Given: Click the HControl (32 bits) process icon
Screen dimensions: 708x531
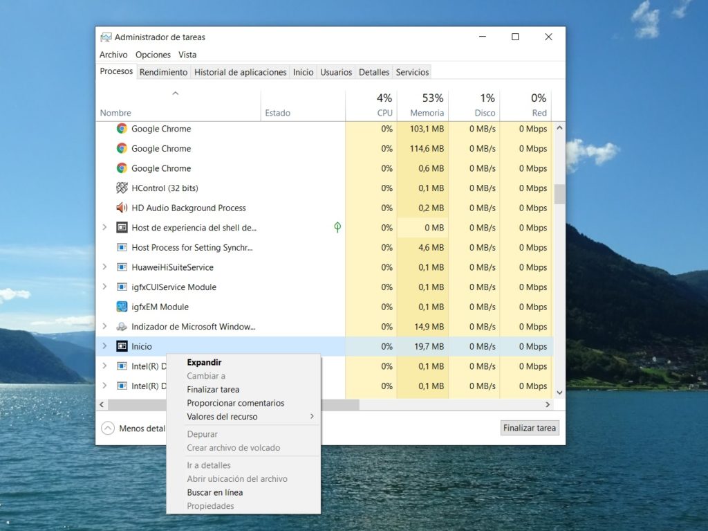Looking at the screenshot, I should [x=121, y=188].
